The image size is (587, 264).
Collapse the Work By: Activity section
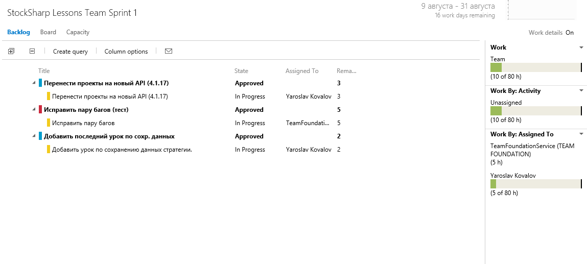tap(581, 91)
